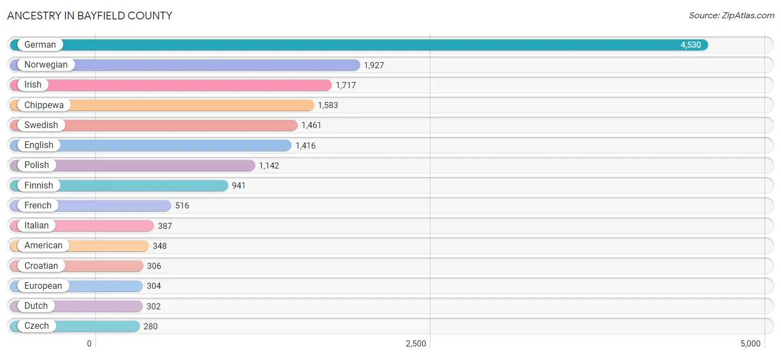Image resolution: width=781 pixels, height=357 pixels.
Task: Click the Czech ancestry label
Action: click(37, 326)
